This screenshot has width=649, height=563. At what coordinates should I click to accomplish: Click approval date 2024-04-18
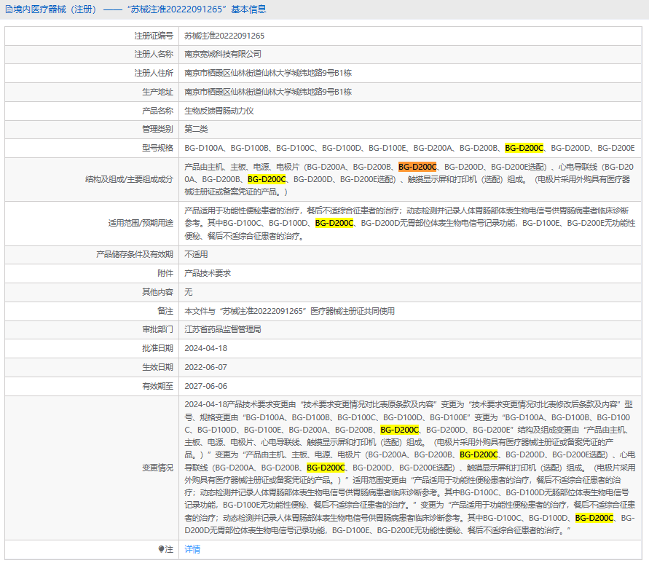coord(205,348)
